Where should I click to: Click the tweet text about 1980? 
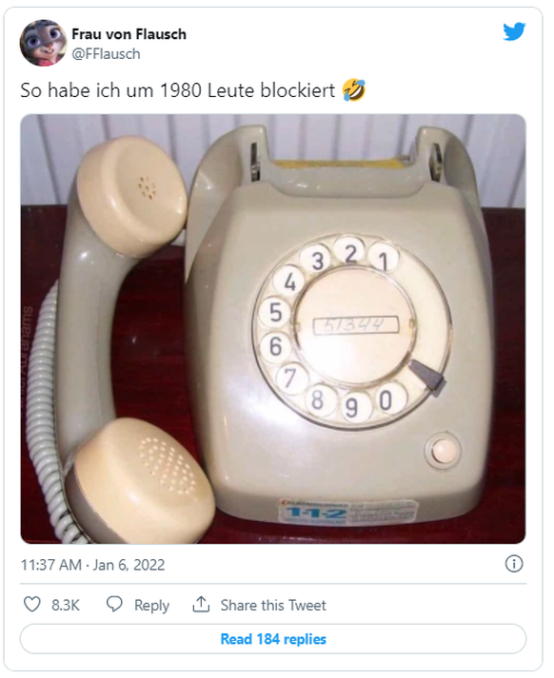click(178, 90)
